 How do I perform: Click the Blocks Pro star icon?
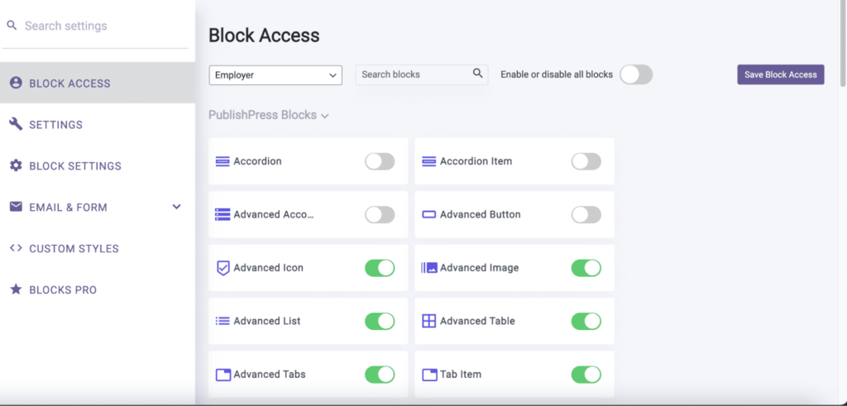[x=16, y=289]
